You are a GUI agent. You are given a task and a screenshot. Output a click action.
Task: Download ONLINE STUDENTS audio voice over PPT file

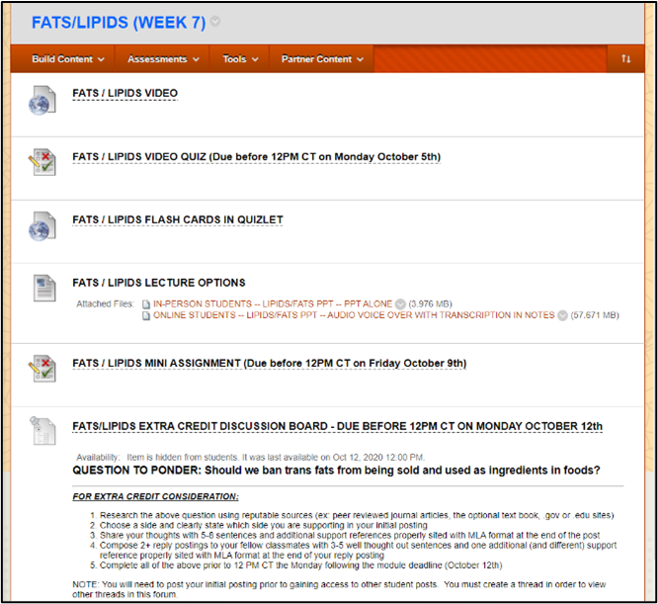point(354,315)
